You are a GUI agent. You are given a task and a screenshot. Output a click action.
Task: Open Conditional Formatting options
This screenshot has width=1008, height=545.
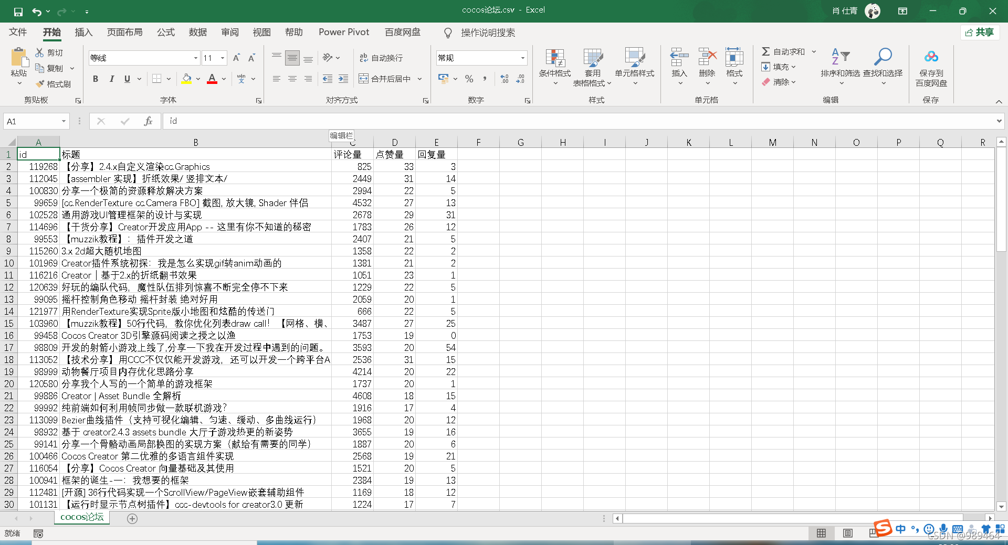click(x=555, y=67)
